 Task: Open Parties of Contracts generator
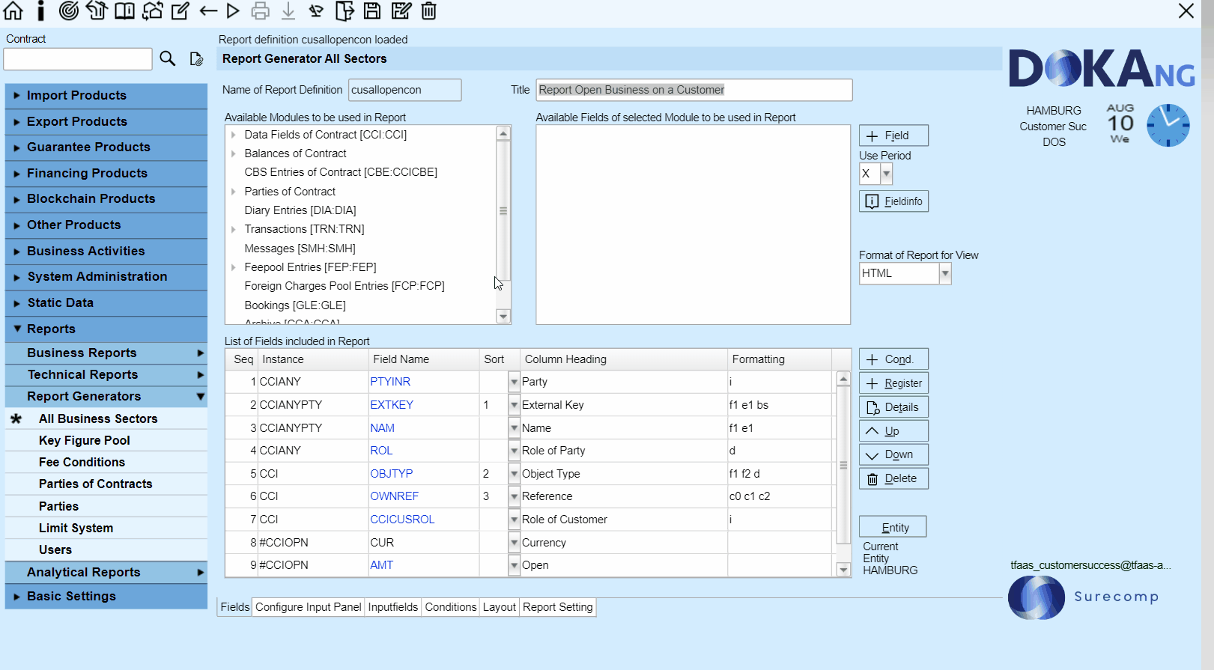point(106,484)
